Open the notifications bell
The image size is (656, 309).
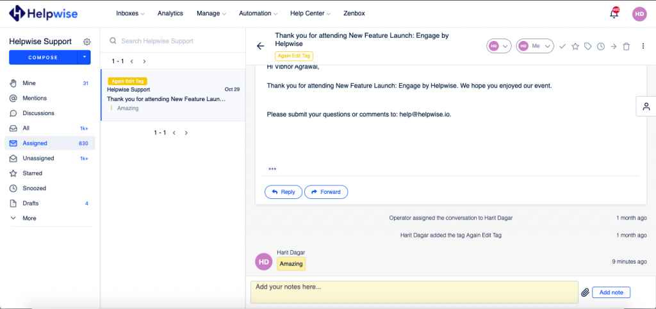pyautogui.click(x=614, y=13)
